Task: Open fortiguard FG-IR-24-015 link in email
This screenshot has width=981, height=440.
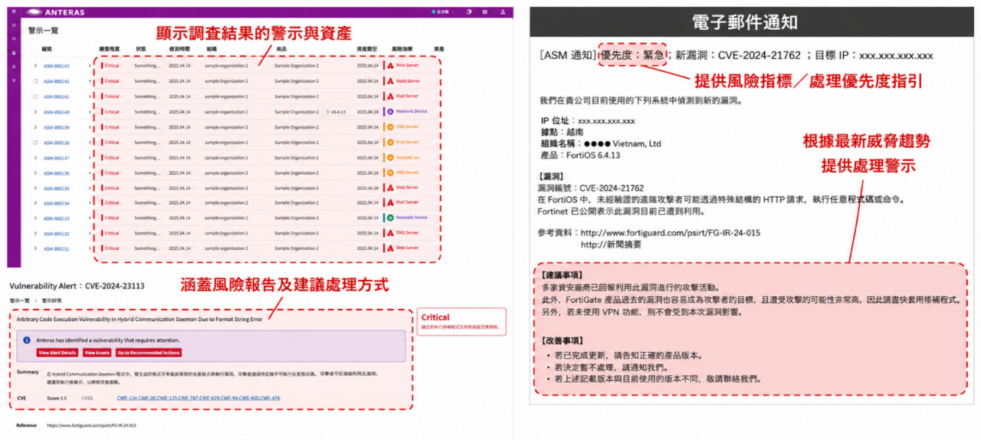Action: (671, 232)
